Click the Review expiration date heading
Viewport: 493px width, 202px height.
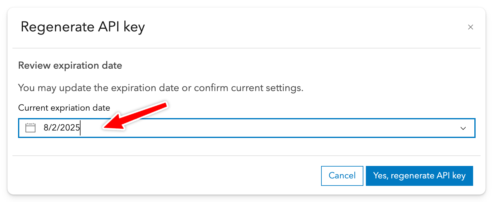[x=70, y=66]
